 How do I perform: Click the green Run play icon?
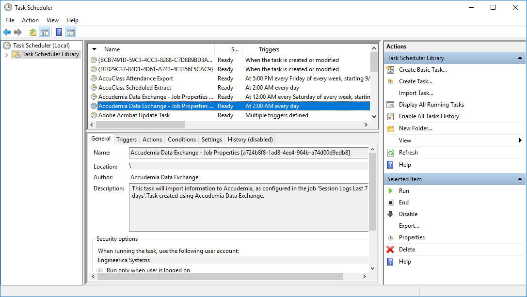click(x=390, y=191)
